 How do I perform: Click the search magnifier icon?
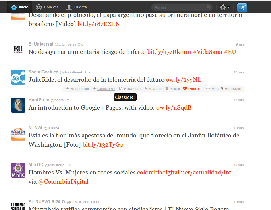point(208,7)
